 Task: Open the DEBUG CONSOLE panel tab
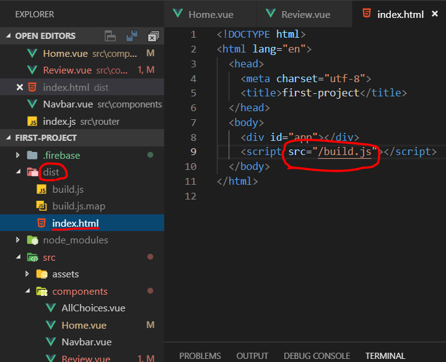pos(317,356)
